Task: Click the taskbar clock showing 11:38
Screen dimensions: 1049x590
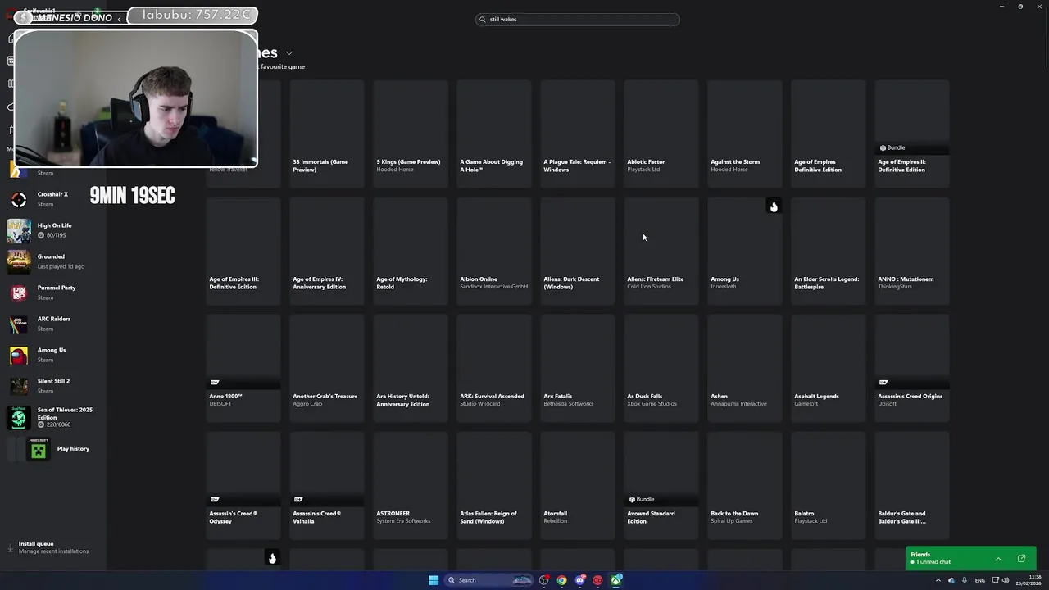Action: [x=1029, y=580]
